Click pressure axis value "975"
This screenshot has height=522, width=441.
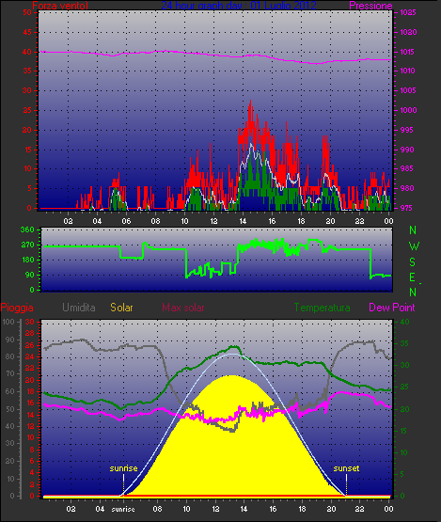406,208
